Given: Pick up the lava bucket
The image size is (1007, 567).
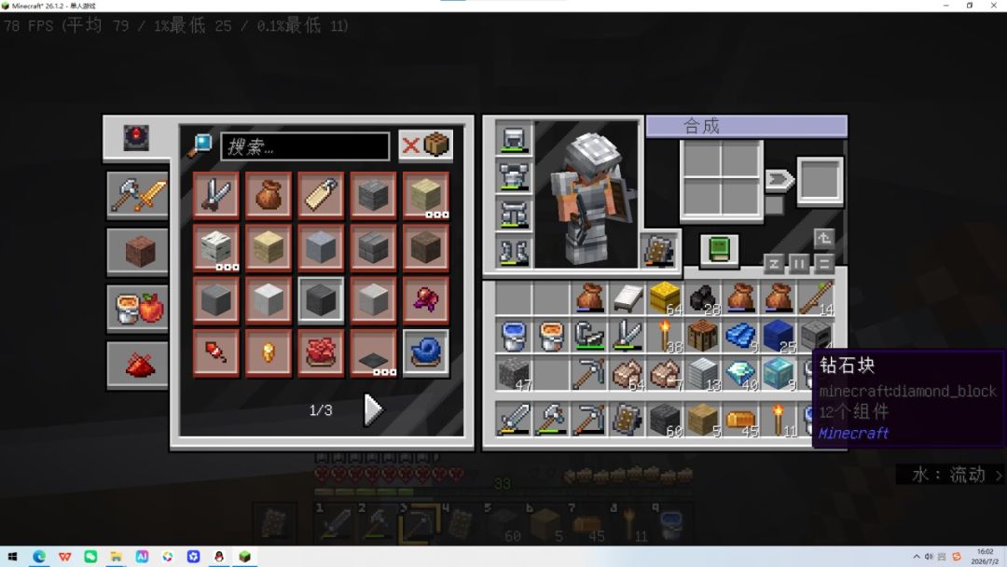Looking at the screenshot, I should pyautogui.click(x=552, y=336).
